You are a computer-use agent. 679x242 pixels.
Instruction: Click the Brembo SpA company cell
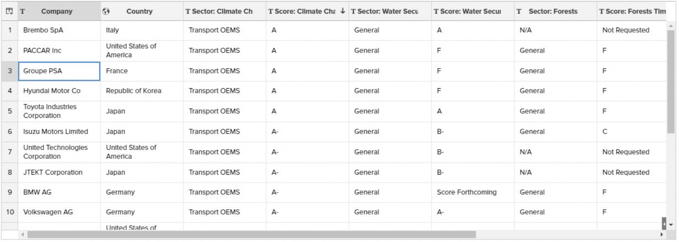[x=59, y=30]
